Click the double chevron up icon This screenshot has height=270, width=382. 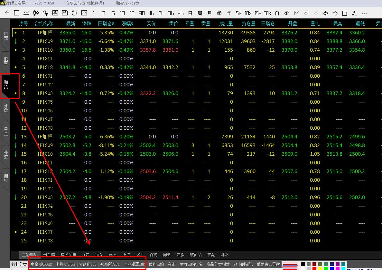pyautogui.click(x=316, y=13)
